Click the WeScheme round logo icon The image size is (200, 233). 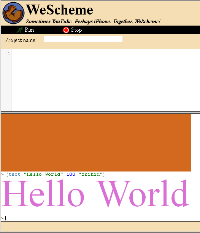pyautogui.click(x=13, y=13)
